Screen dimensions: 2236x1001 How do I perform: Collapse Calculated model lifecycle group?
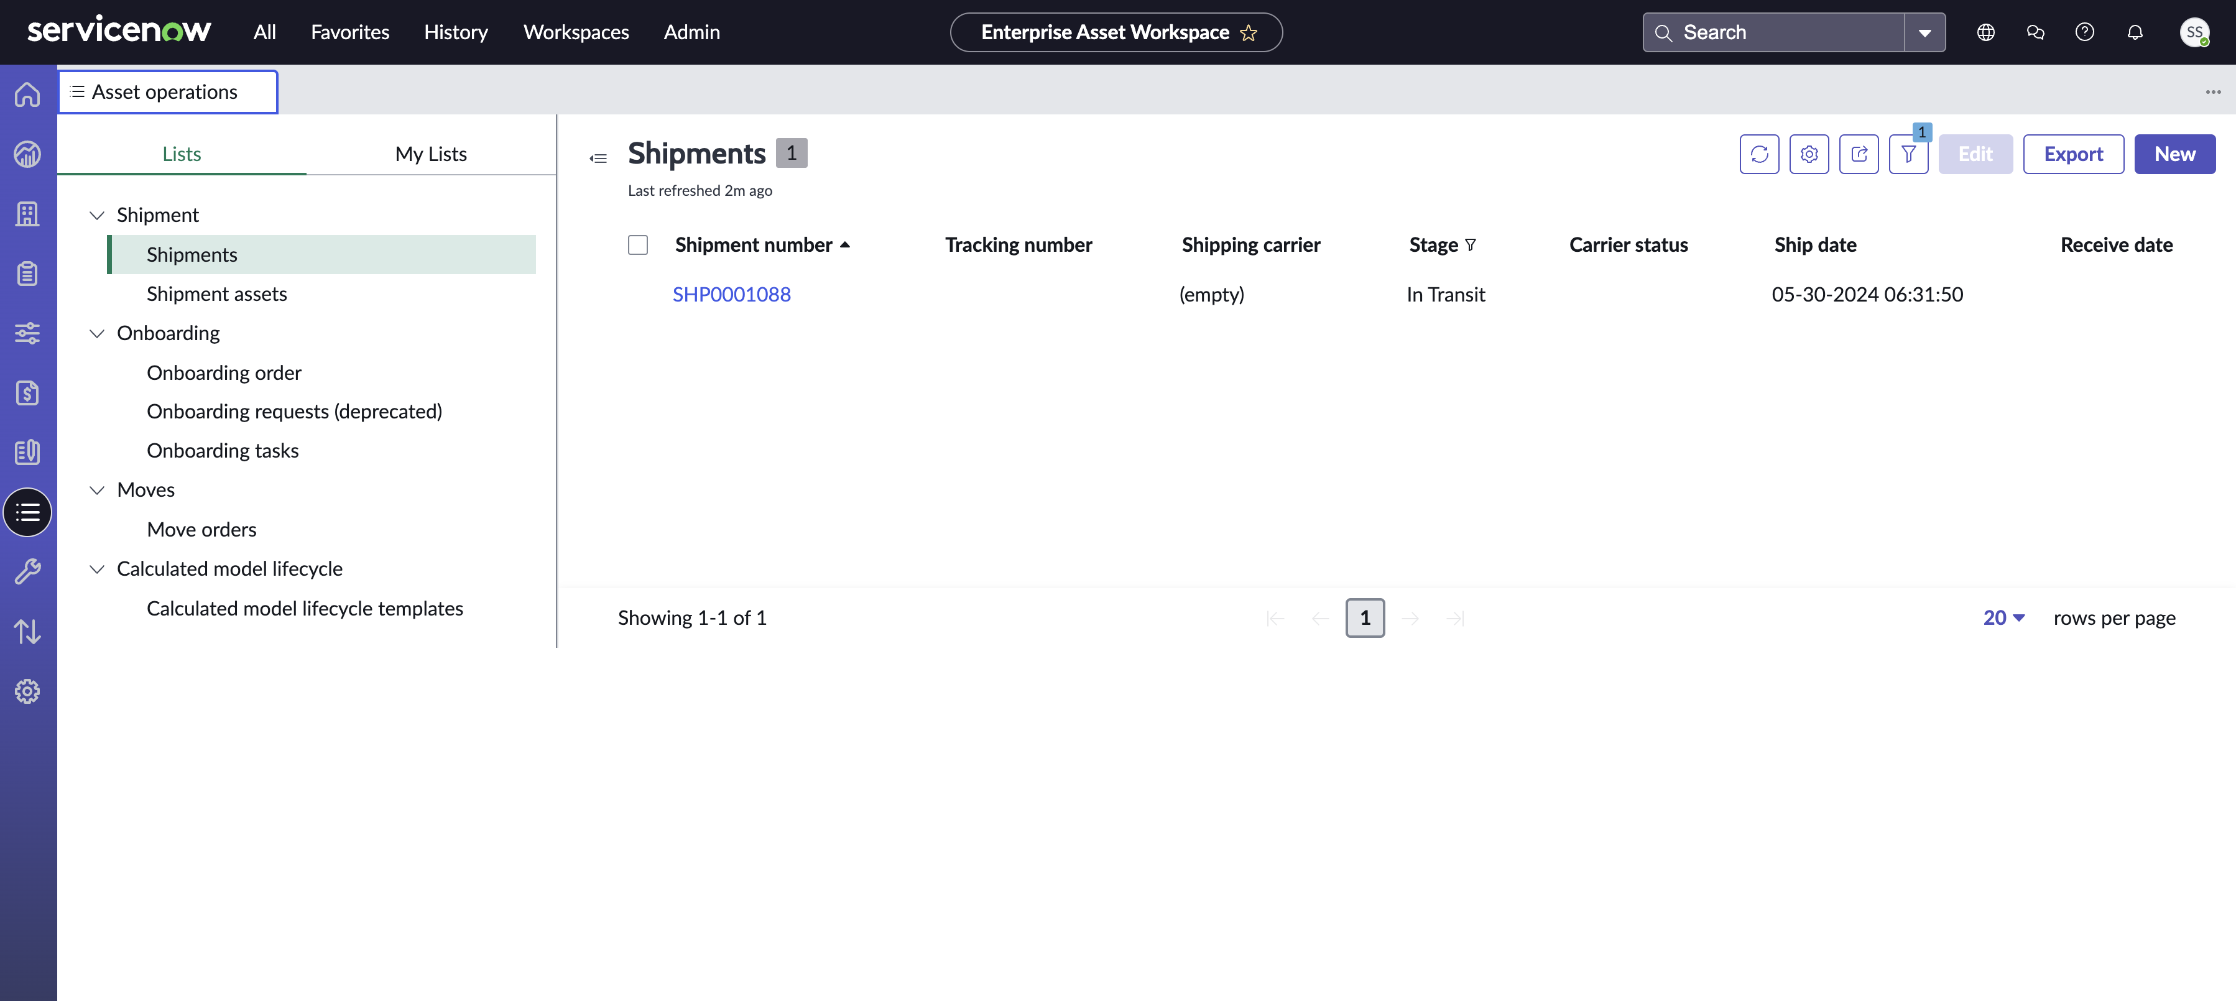tap(97, 570)
